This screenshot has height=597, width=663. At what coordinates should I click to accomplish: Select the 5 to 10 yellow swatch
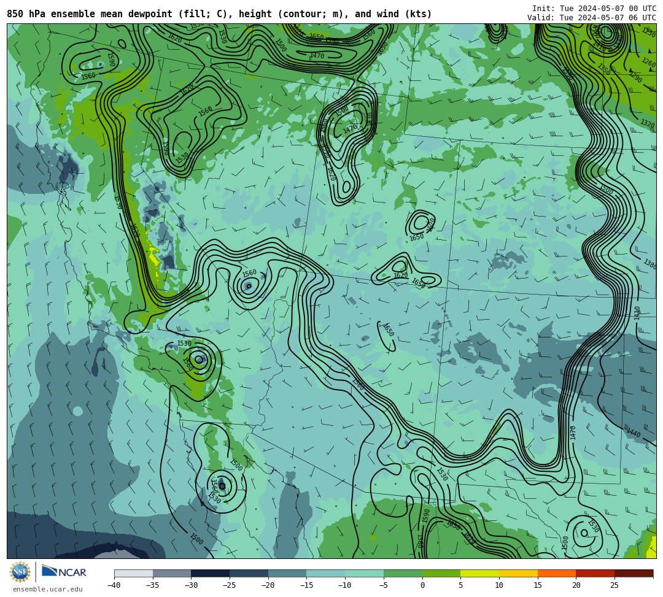pos(480,573)
